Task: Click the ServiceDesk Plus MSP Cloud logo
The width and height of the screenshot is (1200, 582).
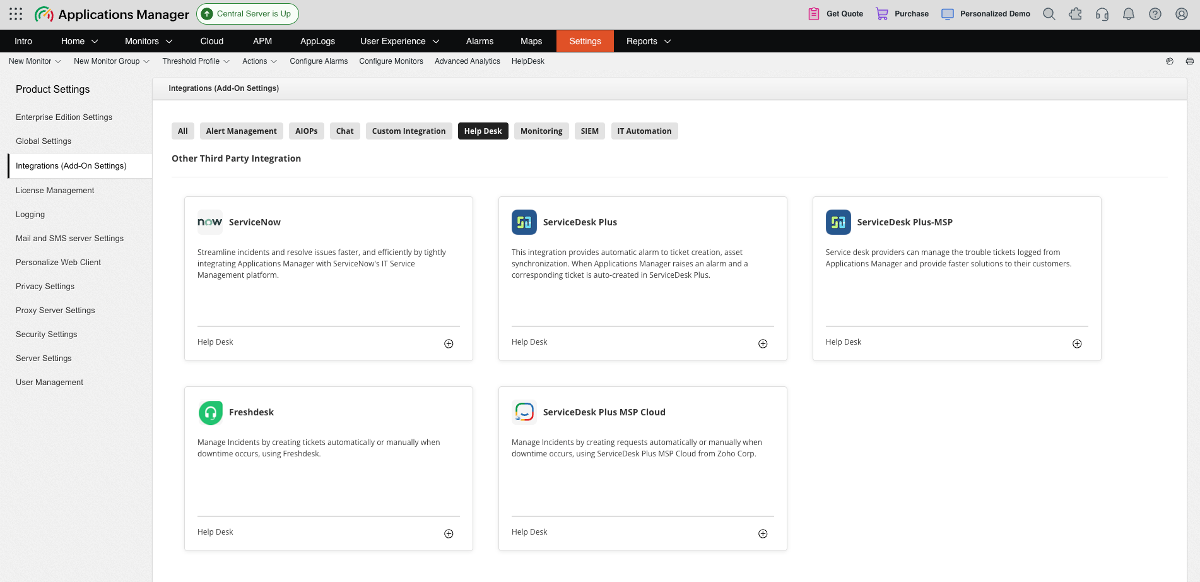Action: click(x=524, y=412)
